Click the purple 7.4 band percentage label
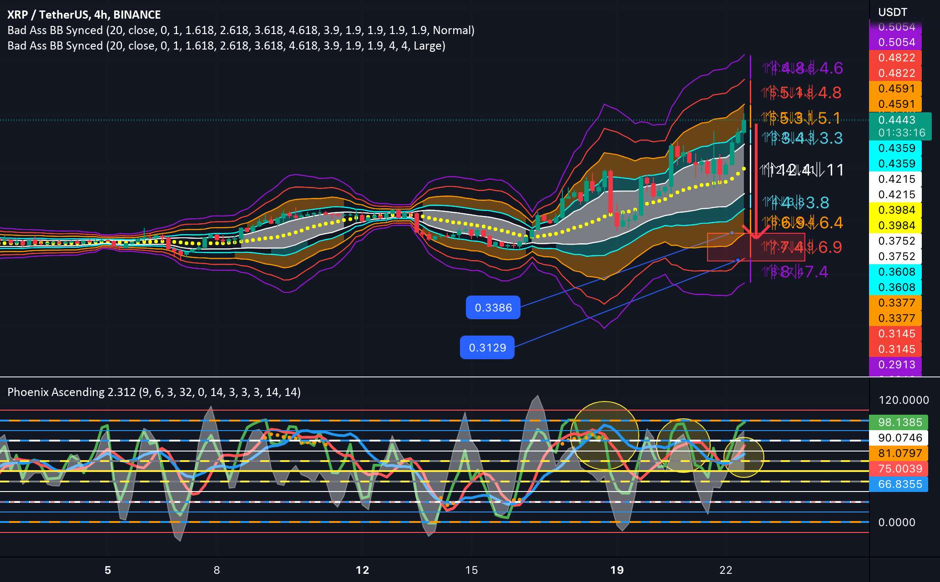The height and width of the screenshot is (582, 940). point(816,272)
